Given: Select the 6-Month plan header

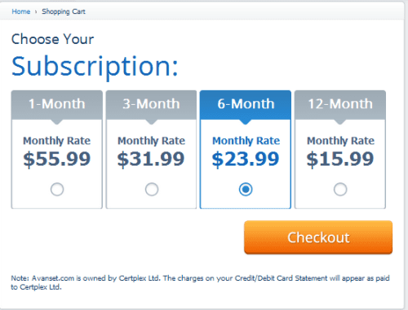Looking at the screenshot, I should 246,105.
